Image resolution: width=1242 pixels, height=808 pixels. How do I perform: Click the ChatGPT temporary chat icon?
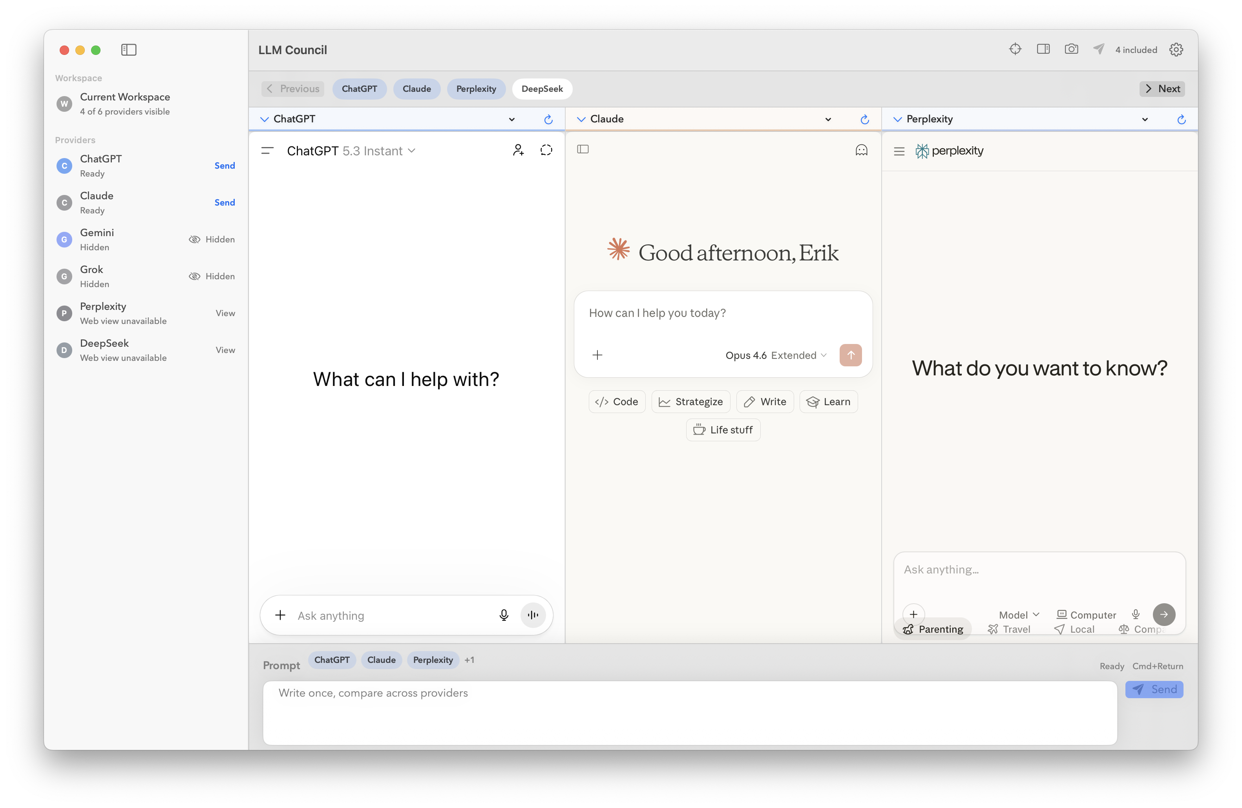[x=546, y=150]
